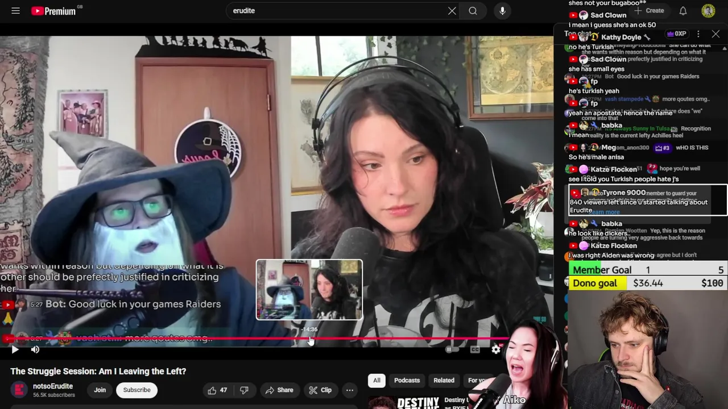The height and width of the screenshot is (409, 728).
Task: Open the YouTube hamburger guide menu
Action: [15, 11]
